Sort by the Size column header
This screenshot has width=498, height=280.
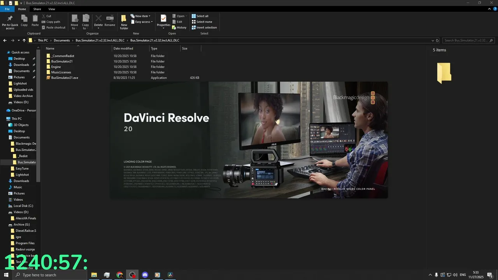pyautogui.click(x=191, y=49)
